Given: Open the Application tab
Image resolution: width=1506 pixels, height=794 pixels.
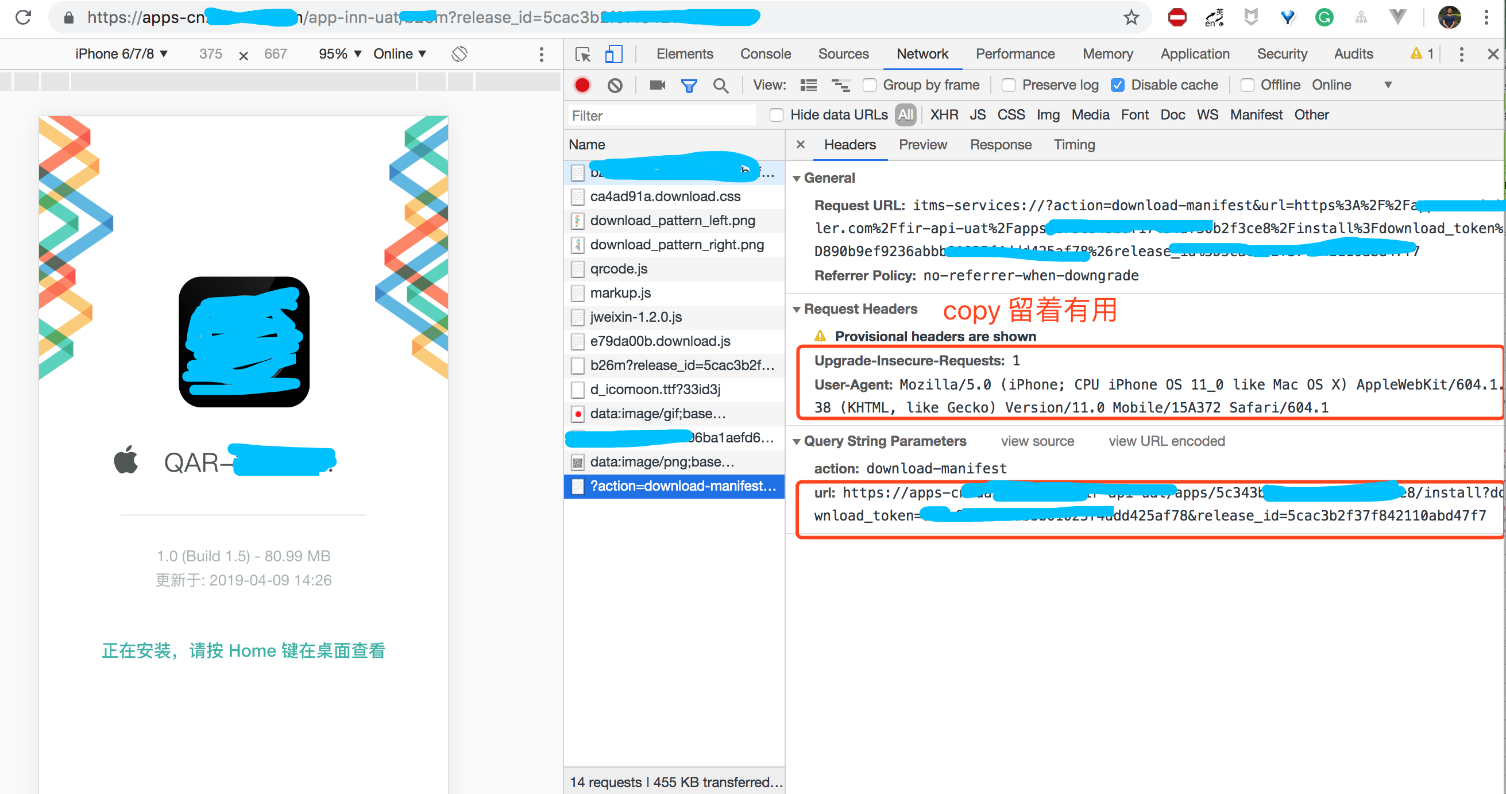Looking at the screenshot, I should click(x=1194, y=54).
